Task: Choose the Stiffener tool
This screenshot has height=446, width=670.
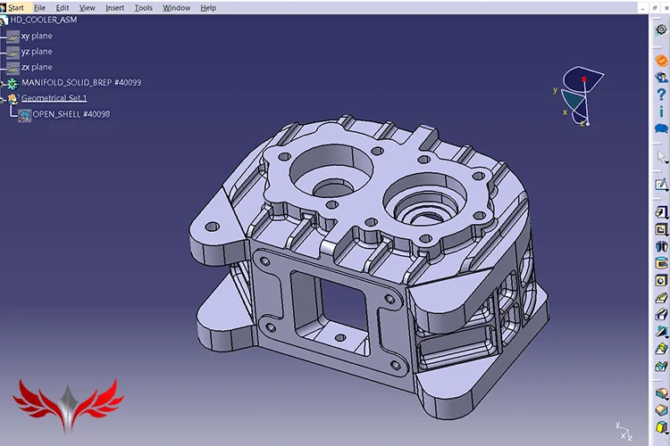Action: [x=661, y=332]
